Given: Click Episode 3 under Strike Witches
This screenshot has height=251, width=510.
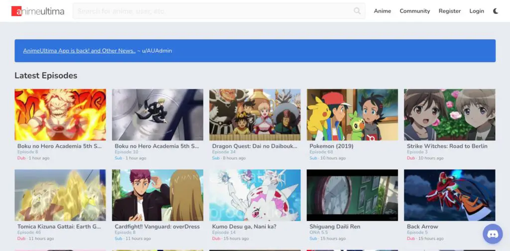Looking at the screenshot, I should tap(417, 152).
